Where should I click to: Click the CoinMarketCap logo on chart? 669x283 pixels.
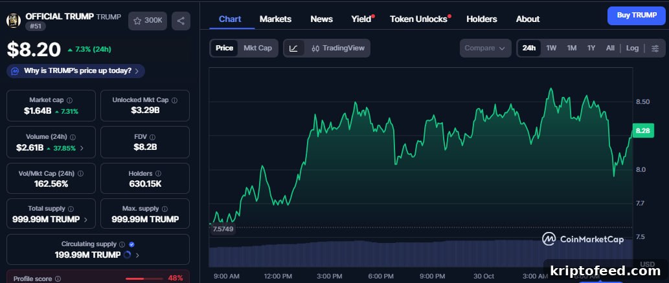click(x=583, y=239)
